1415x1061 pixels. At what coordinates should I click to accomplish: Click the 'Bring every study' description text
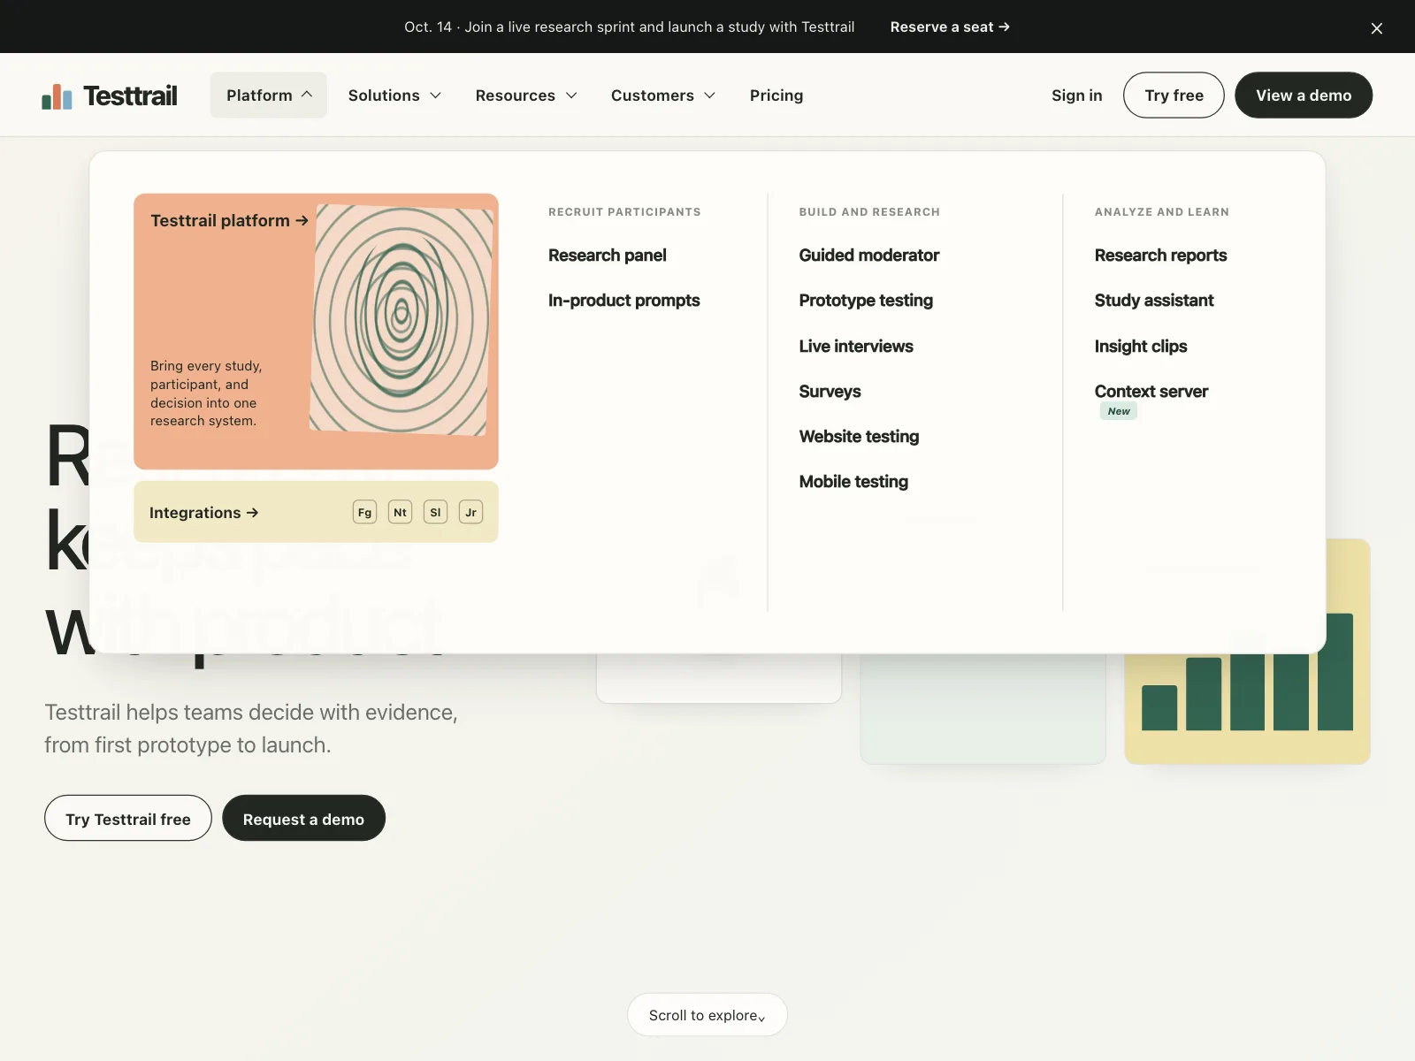coord(206,393)
